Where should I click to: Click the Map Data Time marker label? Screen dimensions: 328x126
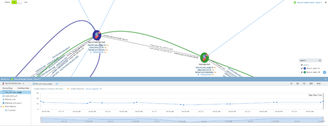pos(316,95)
